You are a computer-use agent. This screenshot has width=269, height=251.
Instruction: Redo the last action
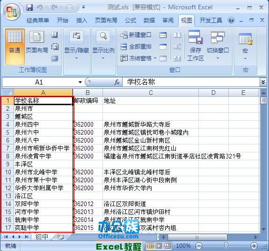(x=55, y=7)
